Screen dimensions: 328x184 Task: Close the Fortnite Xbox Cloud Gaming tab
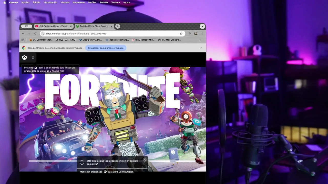pyautogui.click(x=111, y=26)
